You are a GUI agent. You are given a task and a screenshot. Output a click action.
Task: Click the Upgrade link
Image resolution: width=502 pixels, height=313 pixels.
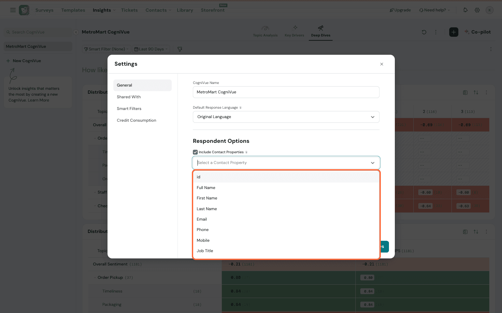point(400,10)
